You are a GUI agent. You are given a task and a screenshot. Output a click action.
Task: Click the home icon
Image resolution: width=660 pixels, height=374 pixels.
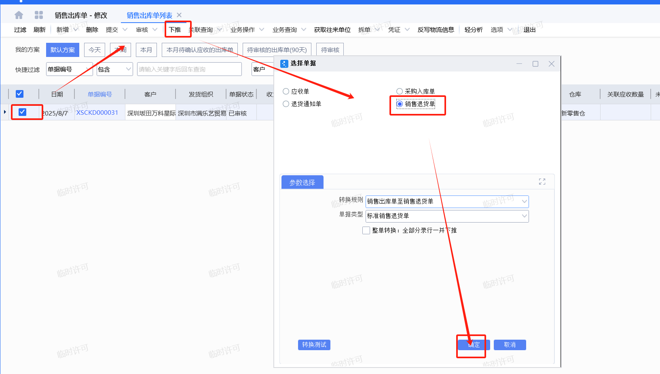click(x=19, y=15)
